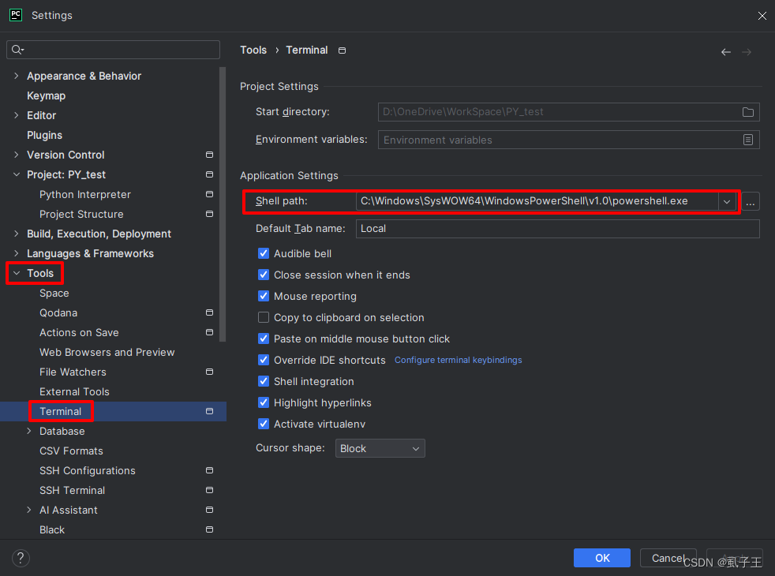Open the Shell path dropdown arrow
775x576 pixels.
point(726,201)
